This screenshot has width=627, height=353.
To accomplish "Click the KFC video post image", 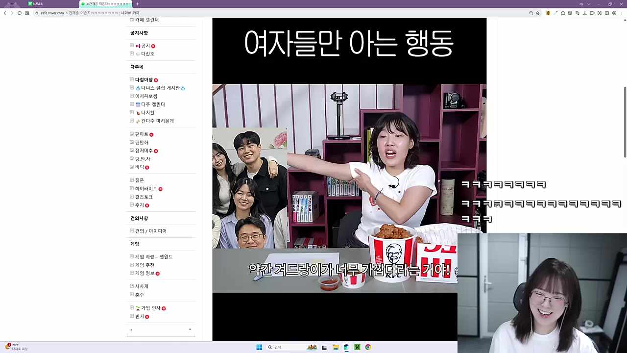I will click(349, 179).
